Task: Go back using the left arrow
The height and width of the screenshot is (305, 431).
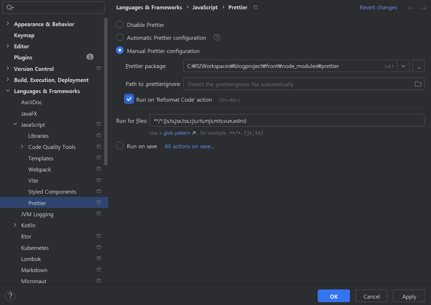Action: pos(411,8)
